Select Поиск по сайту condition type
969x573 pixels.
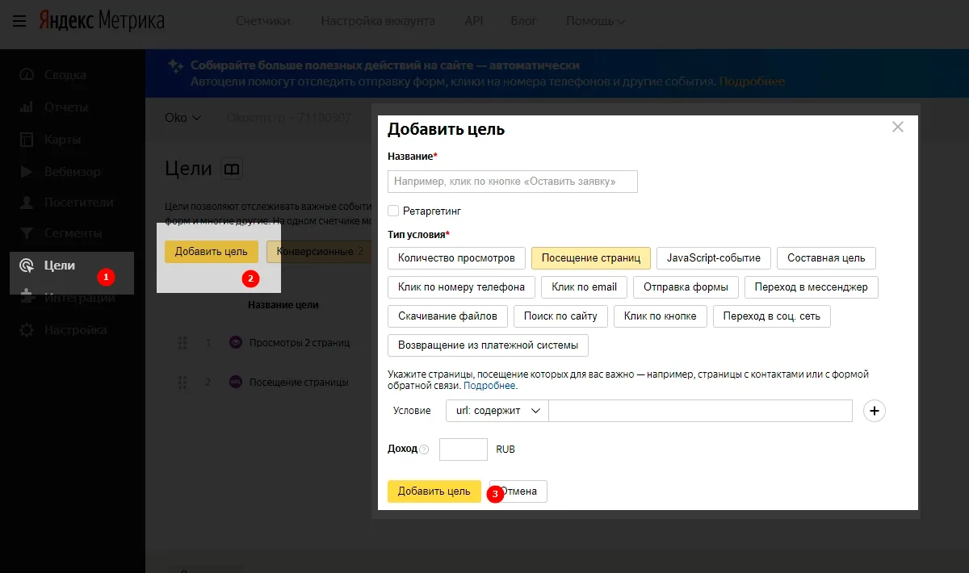point(560,316)
